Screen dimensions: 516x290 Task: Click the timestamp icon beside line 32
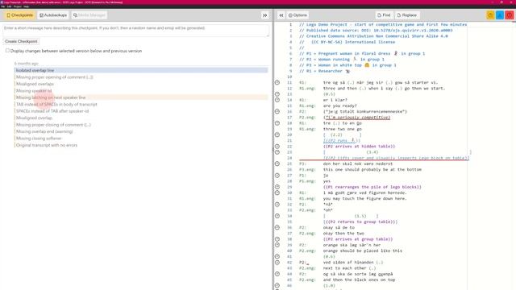pyautogui.click(x=277, y=204)
